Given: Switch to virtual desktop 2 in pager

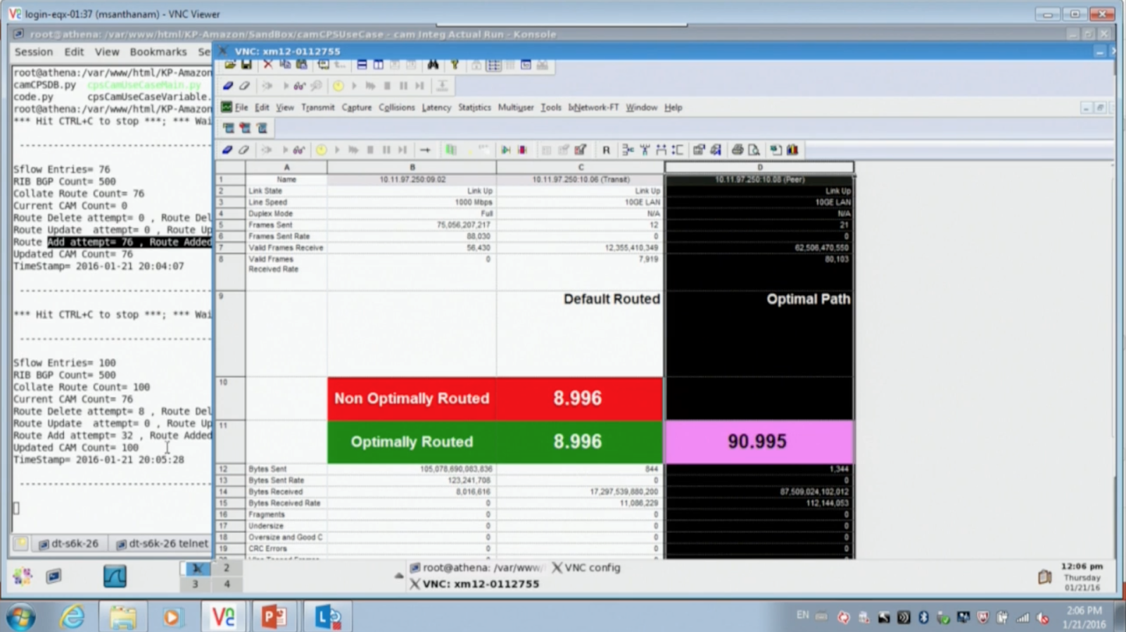Looking at the screenshot, I should click(x=227, y=567).
